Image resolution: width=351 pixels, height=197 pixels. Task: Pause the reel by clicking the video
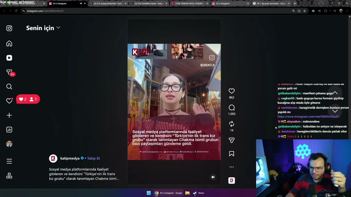coord(174,102)
